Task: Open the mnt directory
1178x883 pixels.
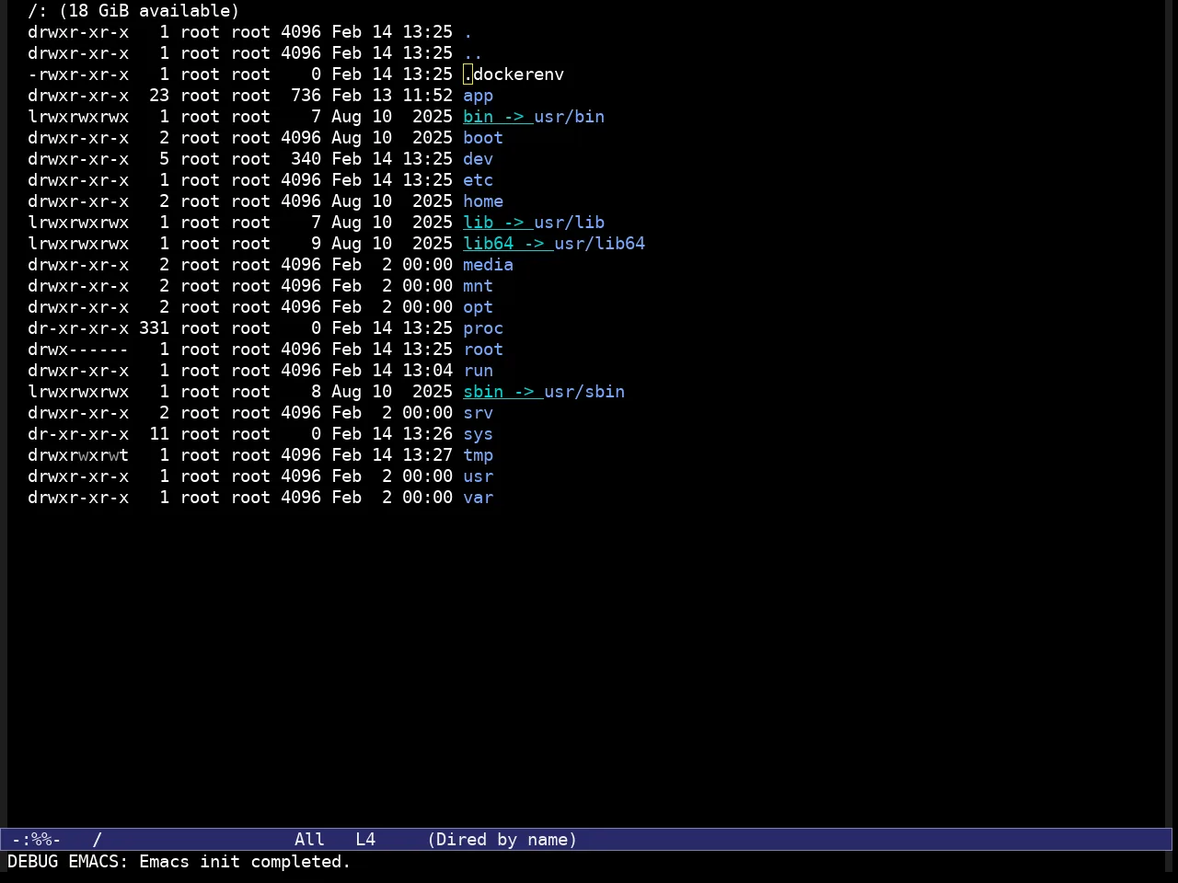Action: (x=478, y=286)
